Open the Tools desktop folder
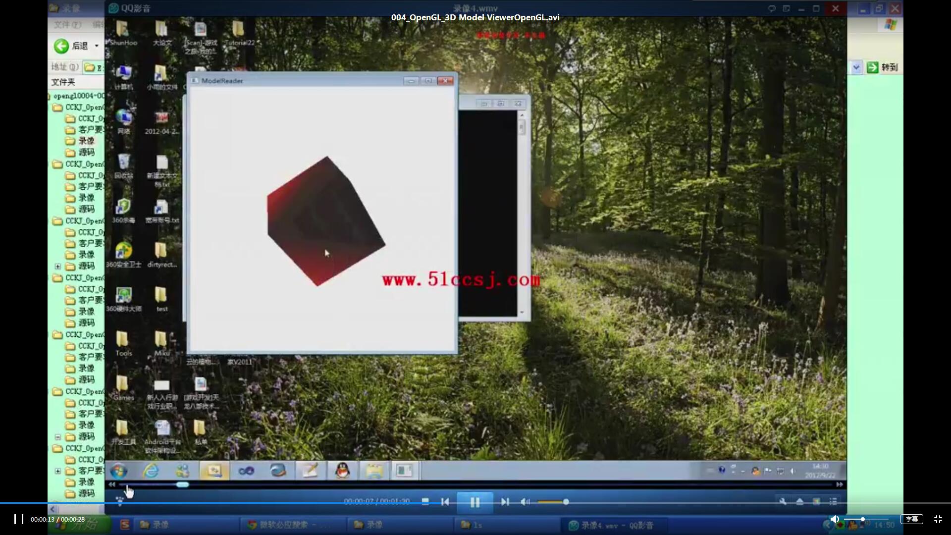 click(123, 344)
